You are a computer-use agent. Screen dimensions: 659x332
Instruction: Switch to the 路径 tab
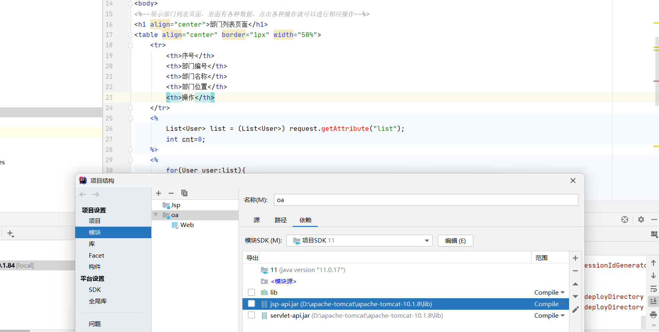[x=281, y=220]
